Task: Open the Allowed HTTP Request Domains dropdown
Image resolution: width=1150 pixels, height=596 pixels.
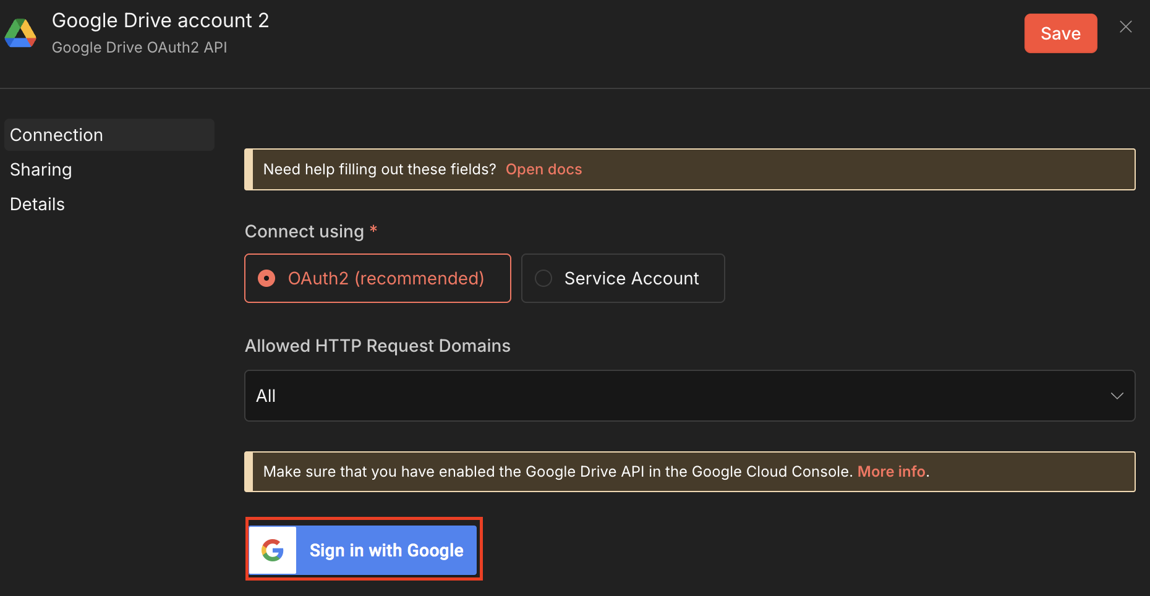Action: pyautogui.click(x=690, y=396)
